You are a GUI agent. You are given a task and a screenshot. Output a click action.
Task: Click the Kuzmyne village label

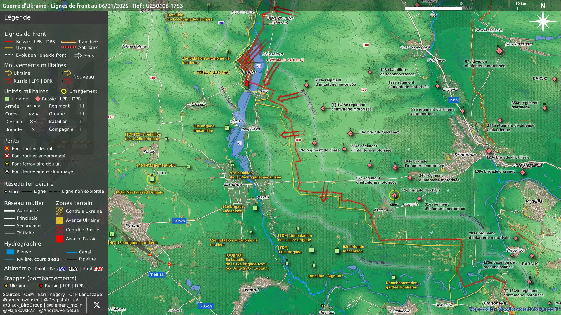411,204
